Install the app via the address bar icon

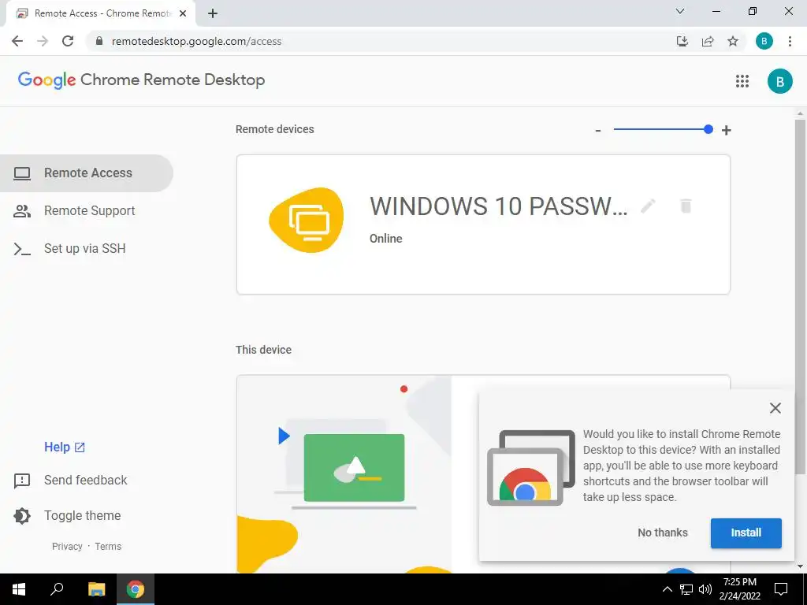682,41
